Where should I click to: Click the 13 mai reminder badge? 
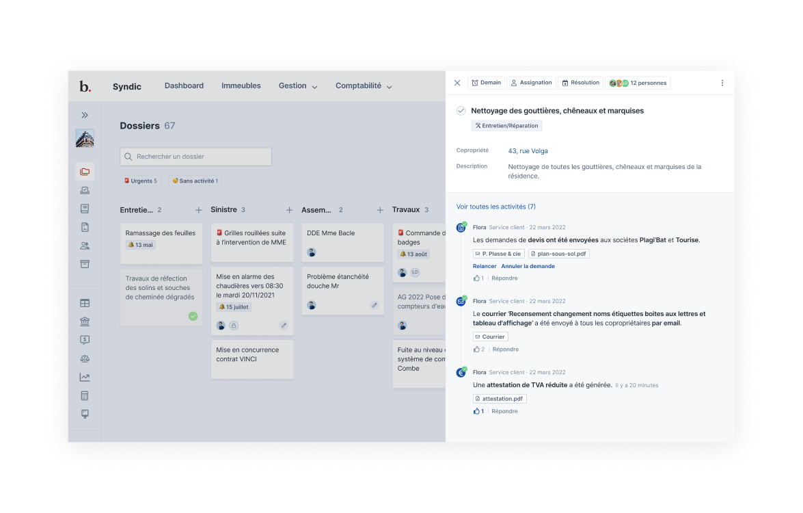pyautogui.click(x=141, y=245)
